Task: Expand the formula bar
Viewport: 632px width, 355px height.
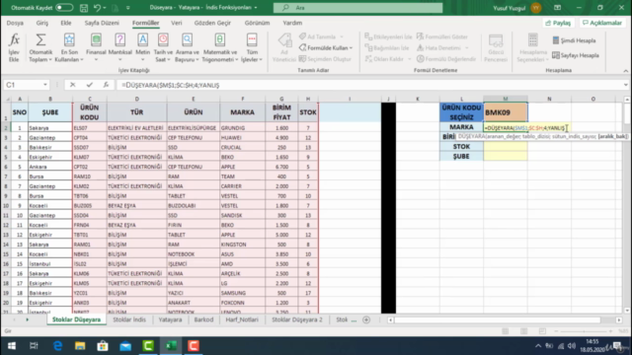Action: (625, 85)
